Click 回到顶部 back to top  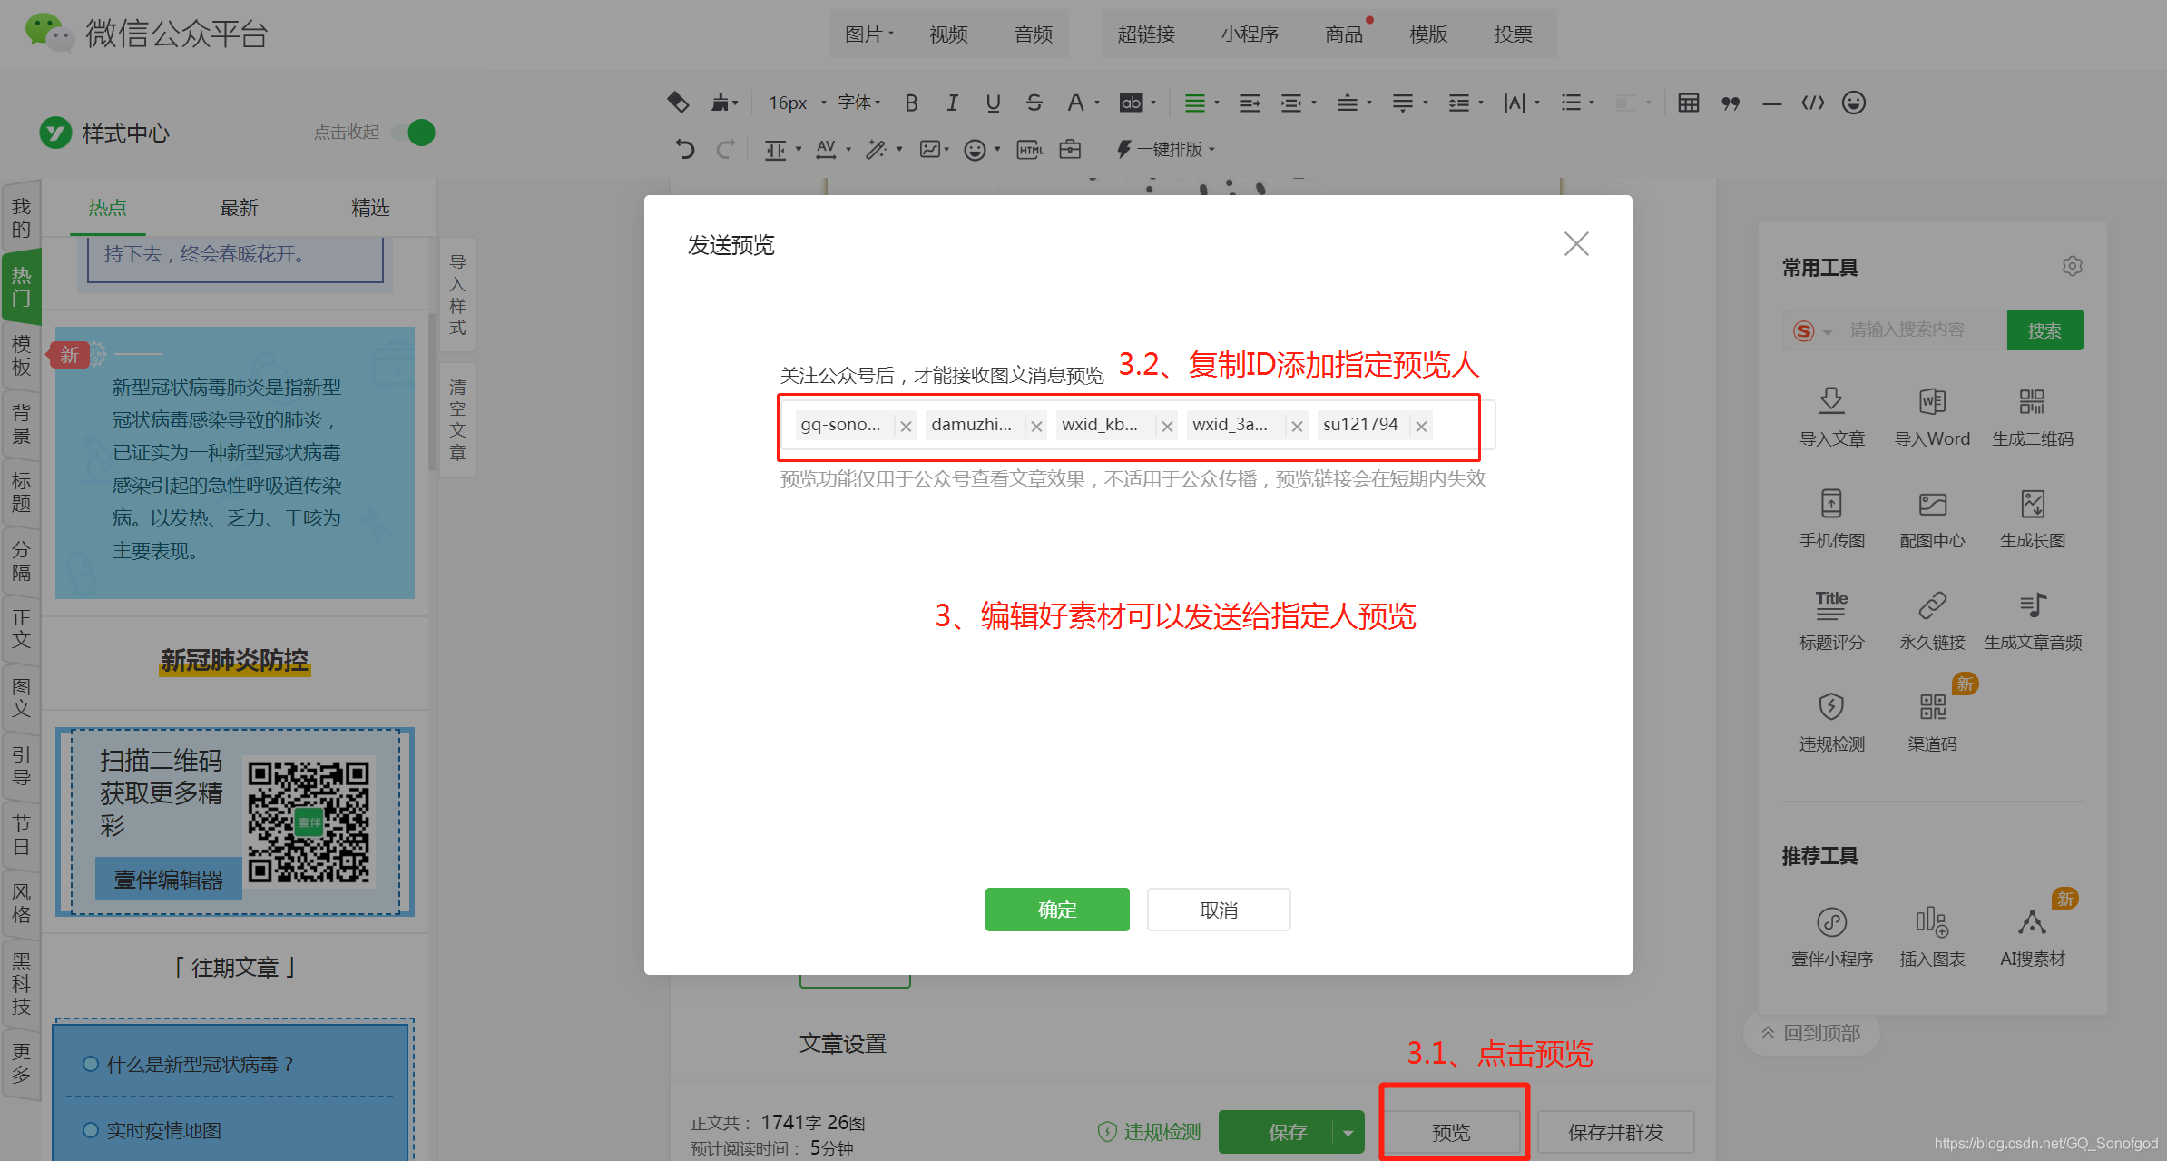pos(1811,1033)
